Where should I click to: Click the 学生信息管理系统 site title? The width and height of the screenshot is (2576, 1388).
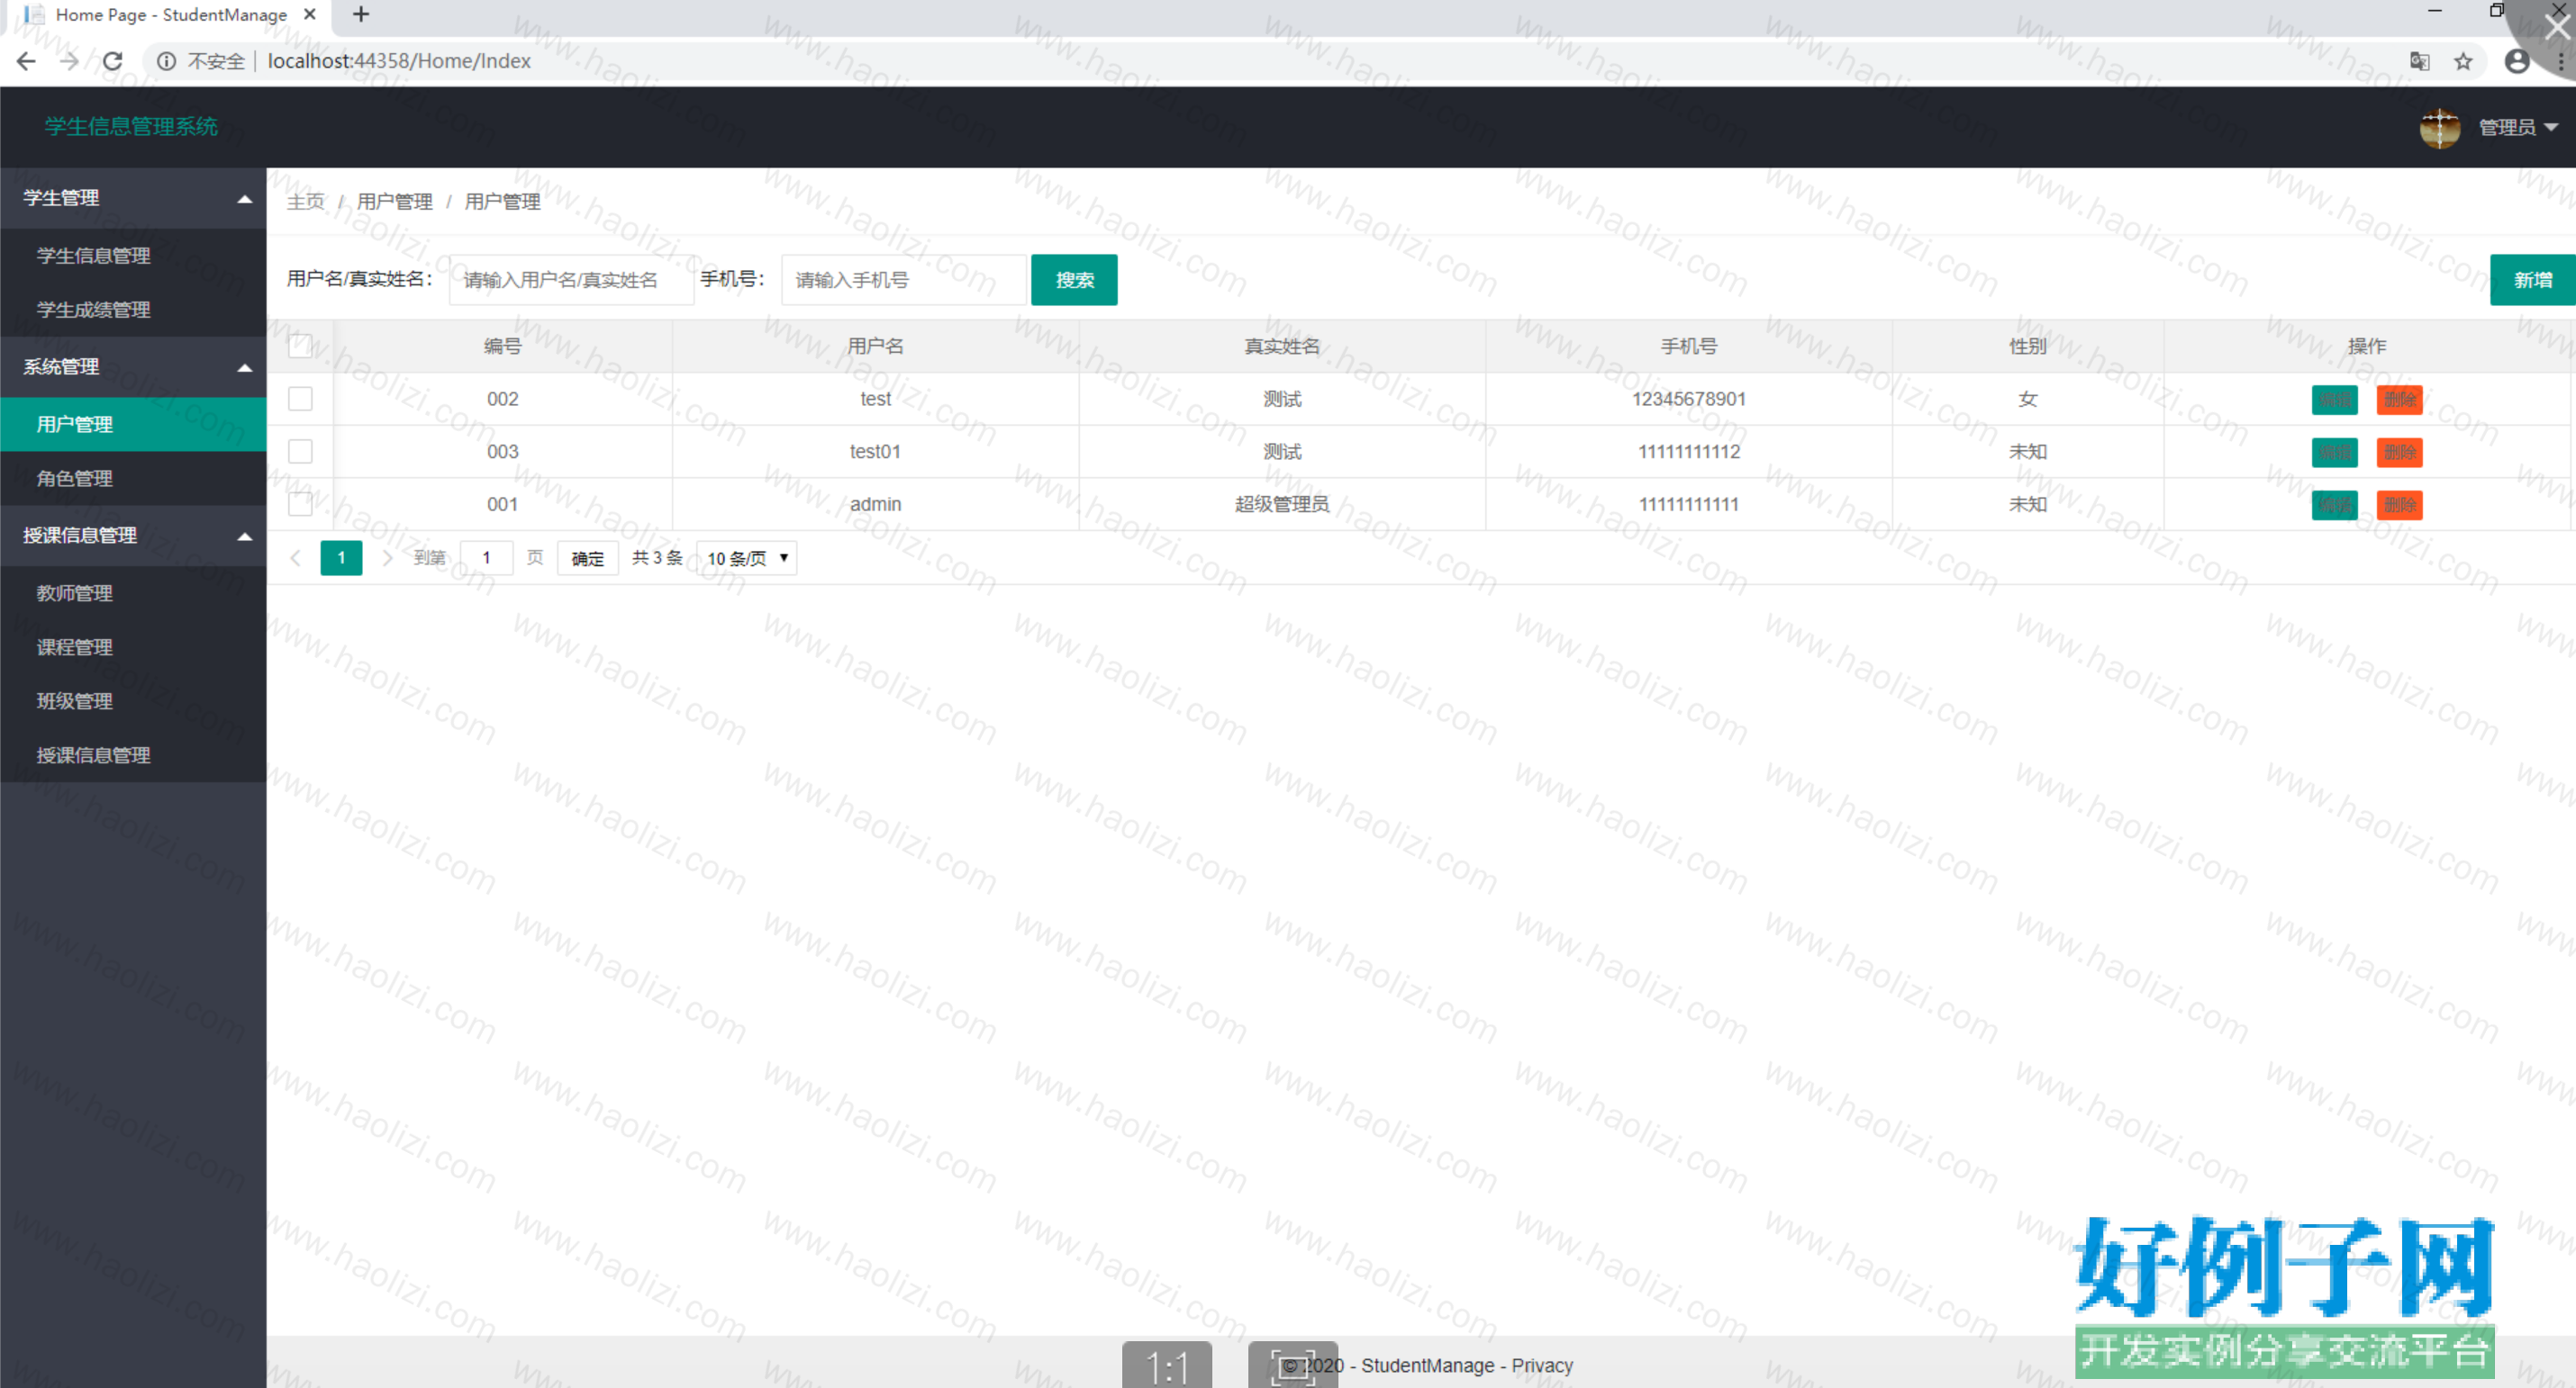coord(131,126)
